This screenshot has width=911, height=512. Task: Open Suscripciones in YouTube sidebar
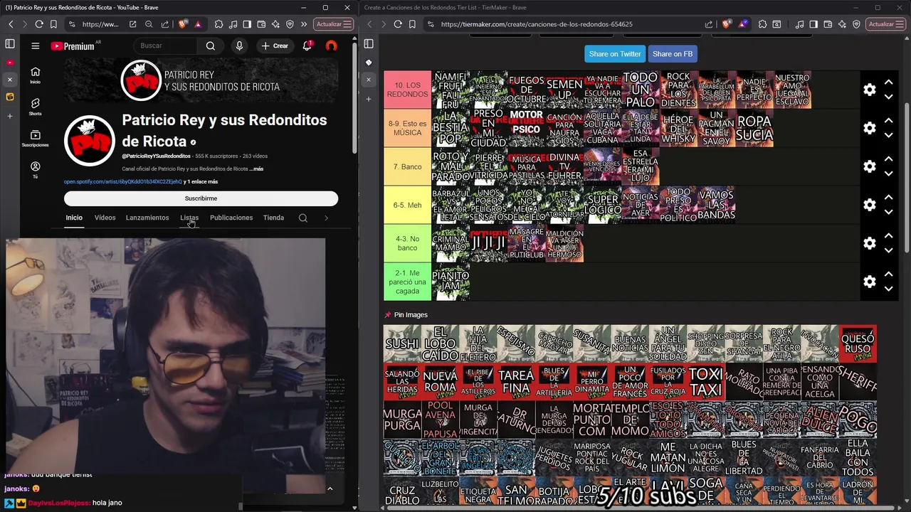(35, 139)
